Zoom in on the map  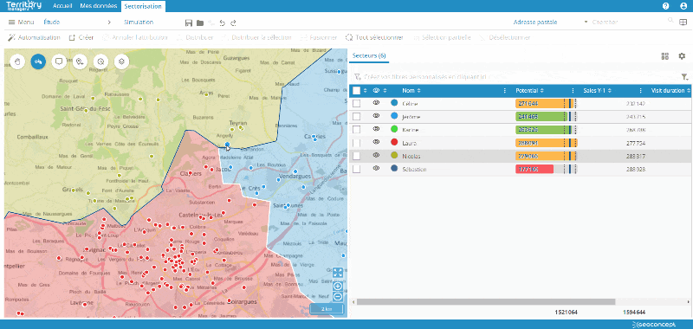338,287
